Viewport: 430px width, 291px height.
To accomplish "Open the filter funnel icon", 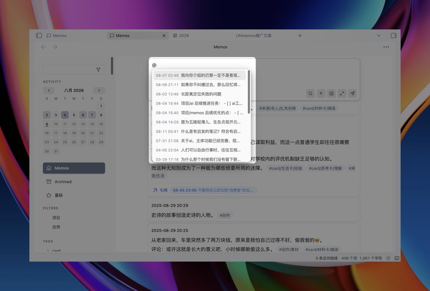I will [x=98, y=70].
